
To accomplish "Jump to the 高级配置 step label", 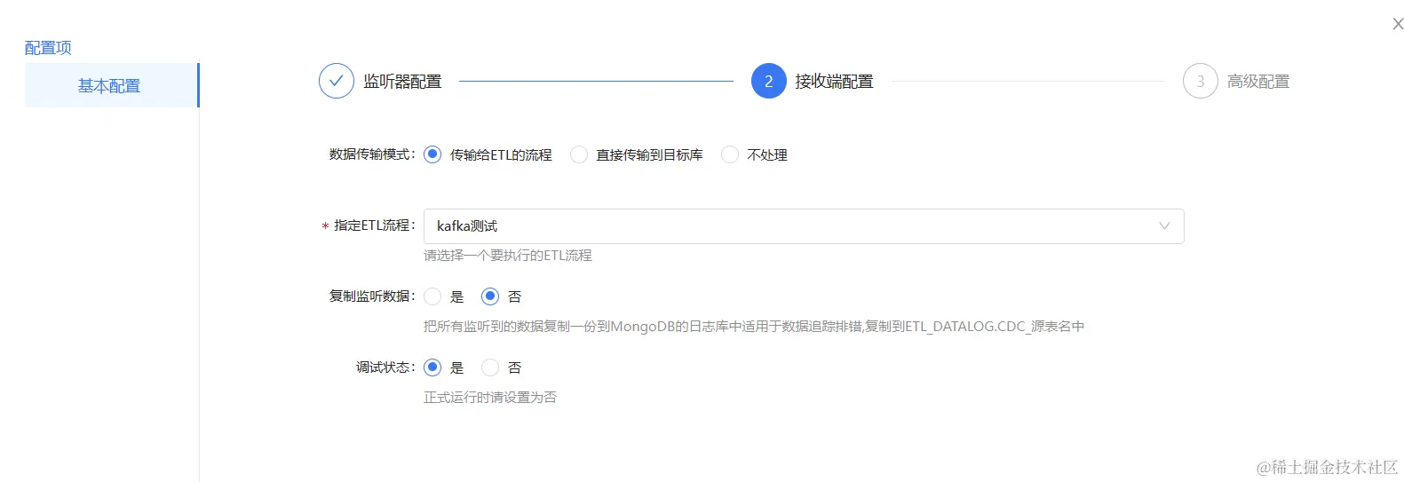I will click(1258, 82).
